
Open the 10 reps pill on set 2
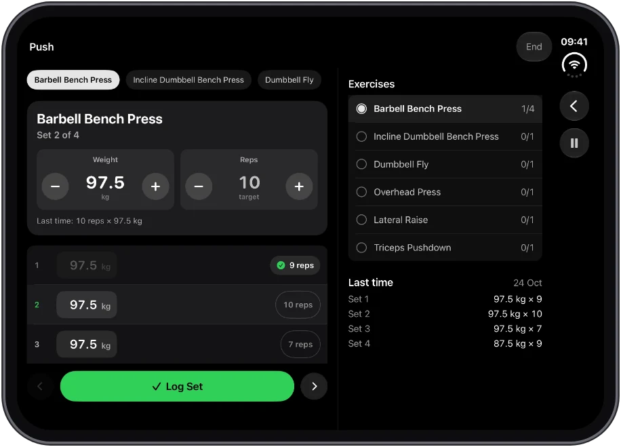point(298,305)
